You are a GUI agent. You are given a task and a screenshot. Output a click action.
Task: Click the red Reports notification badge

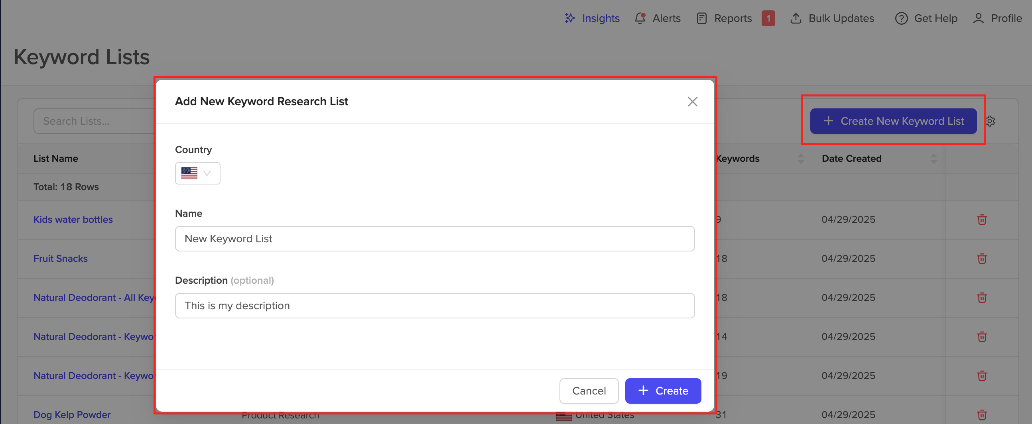click(x=768, y=18)
